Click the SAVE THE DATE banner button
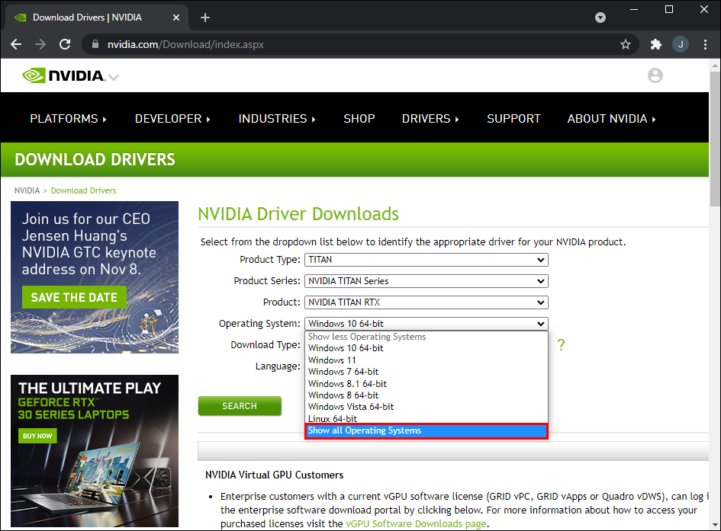The image size is (721, 531). [x=74, y=298]
